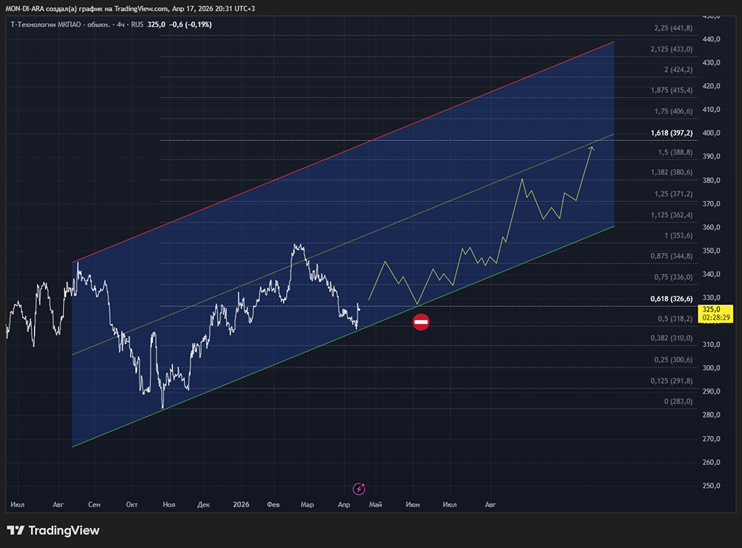Click the 440,0 price axis label
Viewport: 742px width, 548px height.
(x=712, y=39)
